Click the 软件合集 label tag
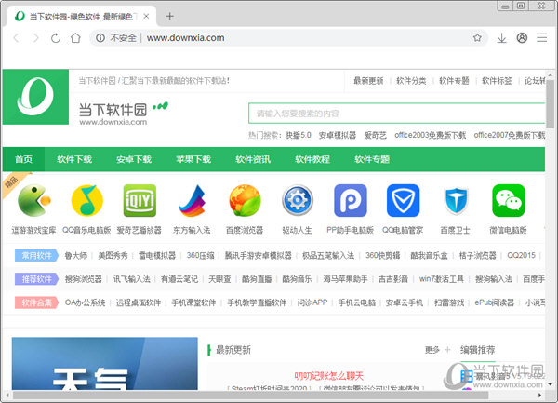The width and height of the screenshot is (558, 403). (36, 302)
